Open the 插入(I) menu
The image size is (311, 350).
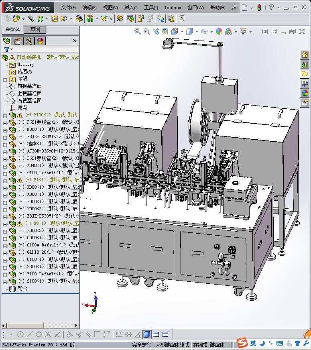(x=131, y=8)
